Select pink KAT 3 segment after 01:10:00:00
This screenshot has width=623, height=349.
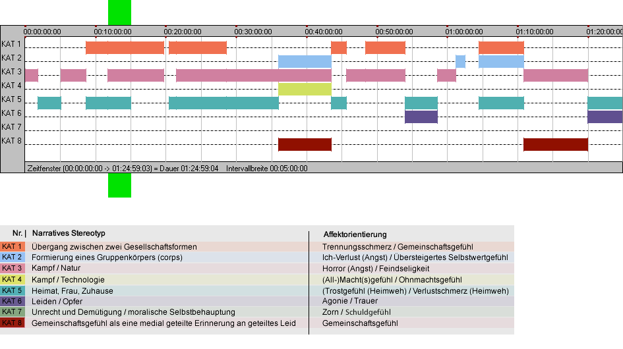556,76
